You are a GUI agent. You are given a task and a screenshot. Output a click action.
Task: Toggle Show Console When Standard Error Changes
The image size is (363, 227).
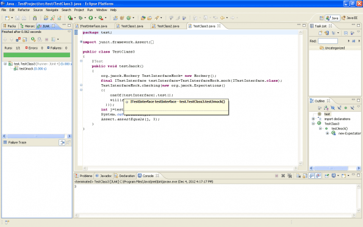(x=318, y=176)
